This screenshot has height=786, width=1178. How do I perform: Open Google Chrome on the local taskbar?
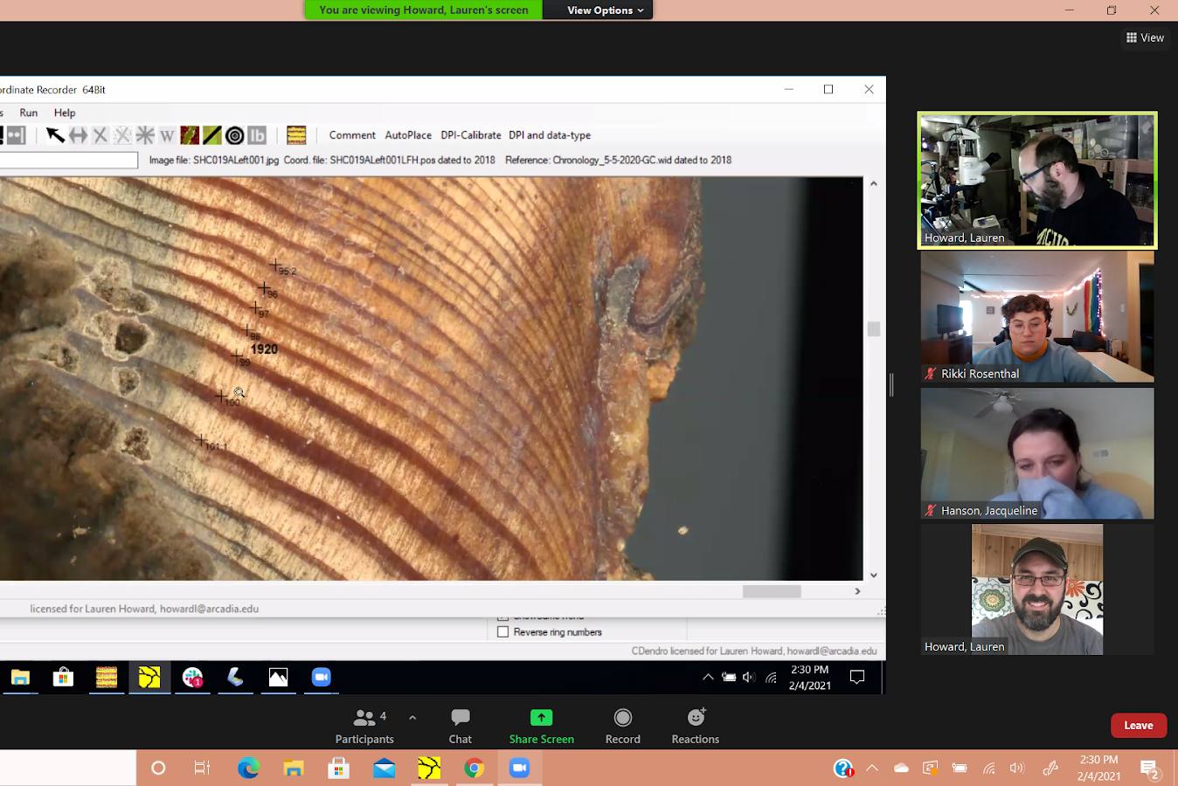474,769
